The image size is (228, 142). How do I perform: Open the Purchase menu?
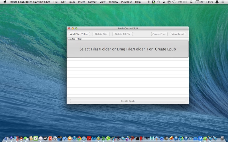pos(127,2)
